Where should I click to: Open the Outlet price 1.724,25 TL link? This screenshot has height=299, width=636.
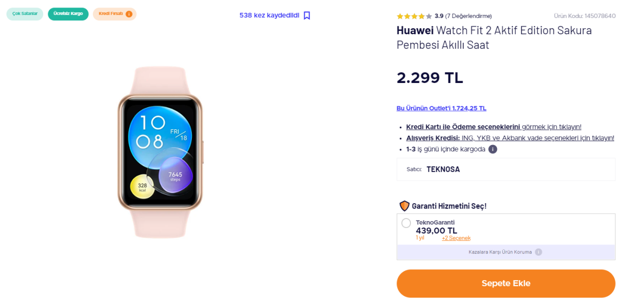click(x=441, y=108)
